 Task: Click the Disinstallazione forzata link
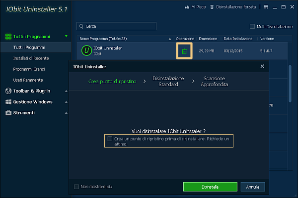[x=236, y=7]
